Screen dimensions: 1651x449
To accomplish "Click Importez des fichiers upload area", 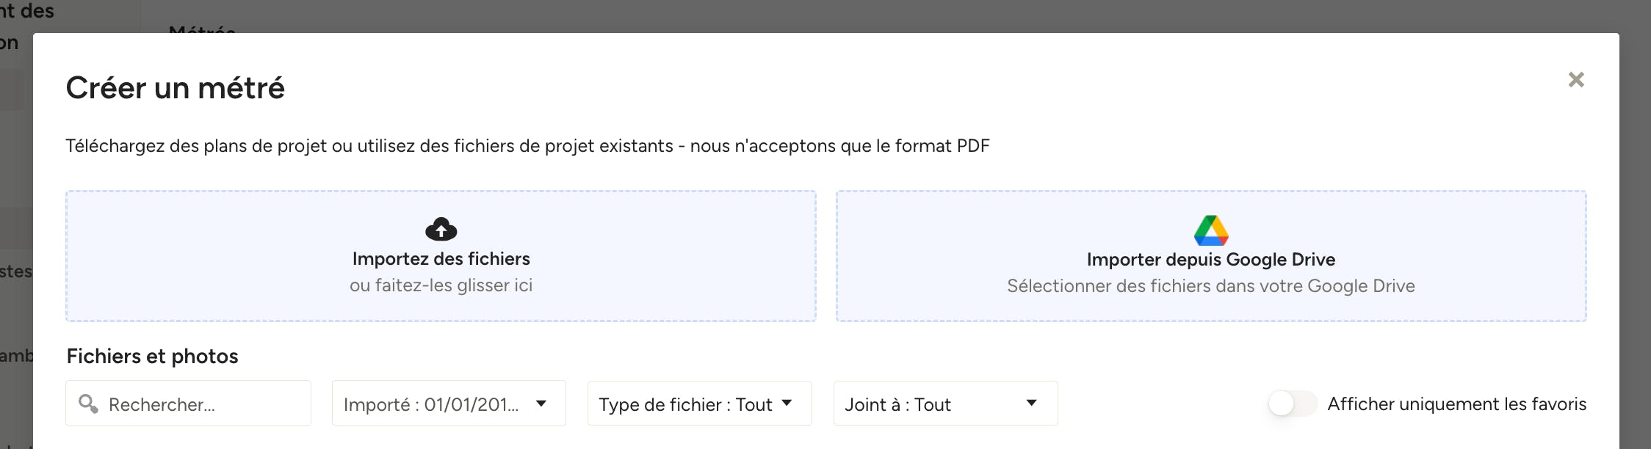I will pyautogui.click(x=441, y=256).
